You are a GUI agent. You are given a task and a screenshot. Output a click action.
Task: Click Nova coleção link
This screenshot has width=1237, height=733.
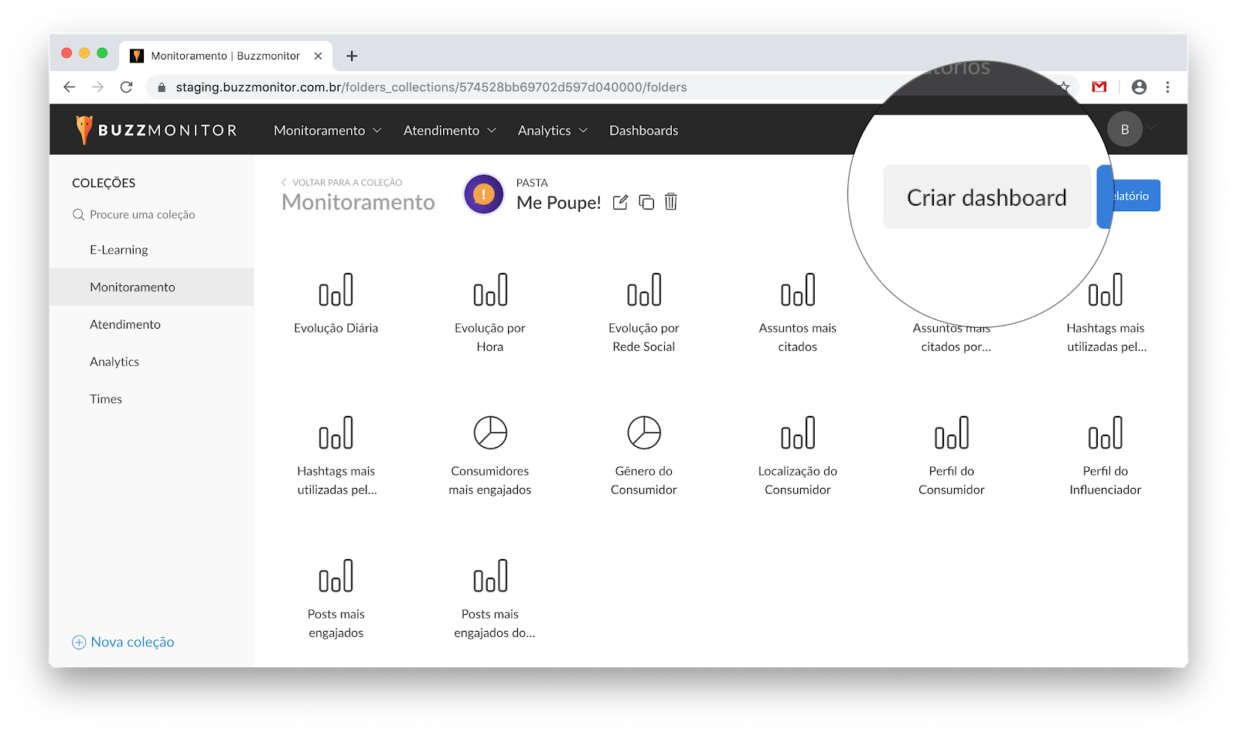tap(124, 642)
